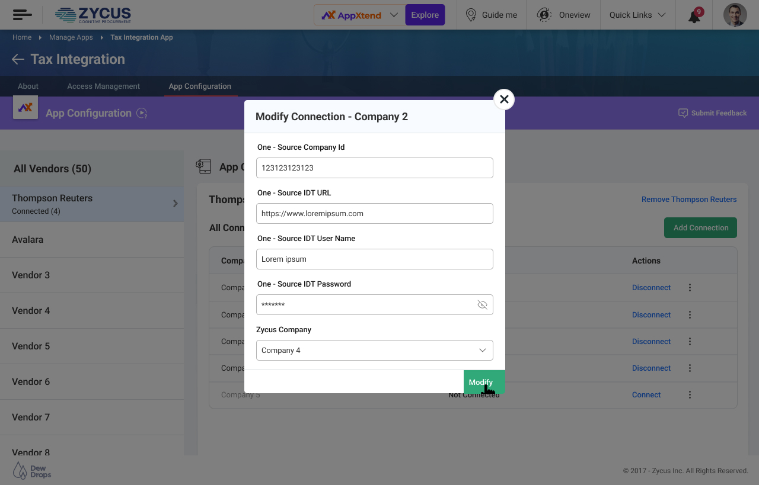Toggle password visibility eye icon
The width and height of the screenshot is (759, 485).
(x=482, y=305)
